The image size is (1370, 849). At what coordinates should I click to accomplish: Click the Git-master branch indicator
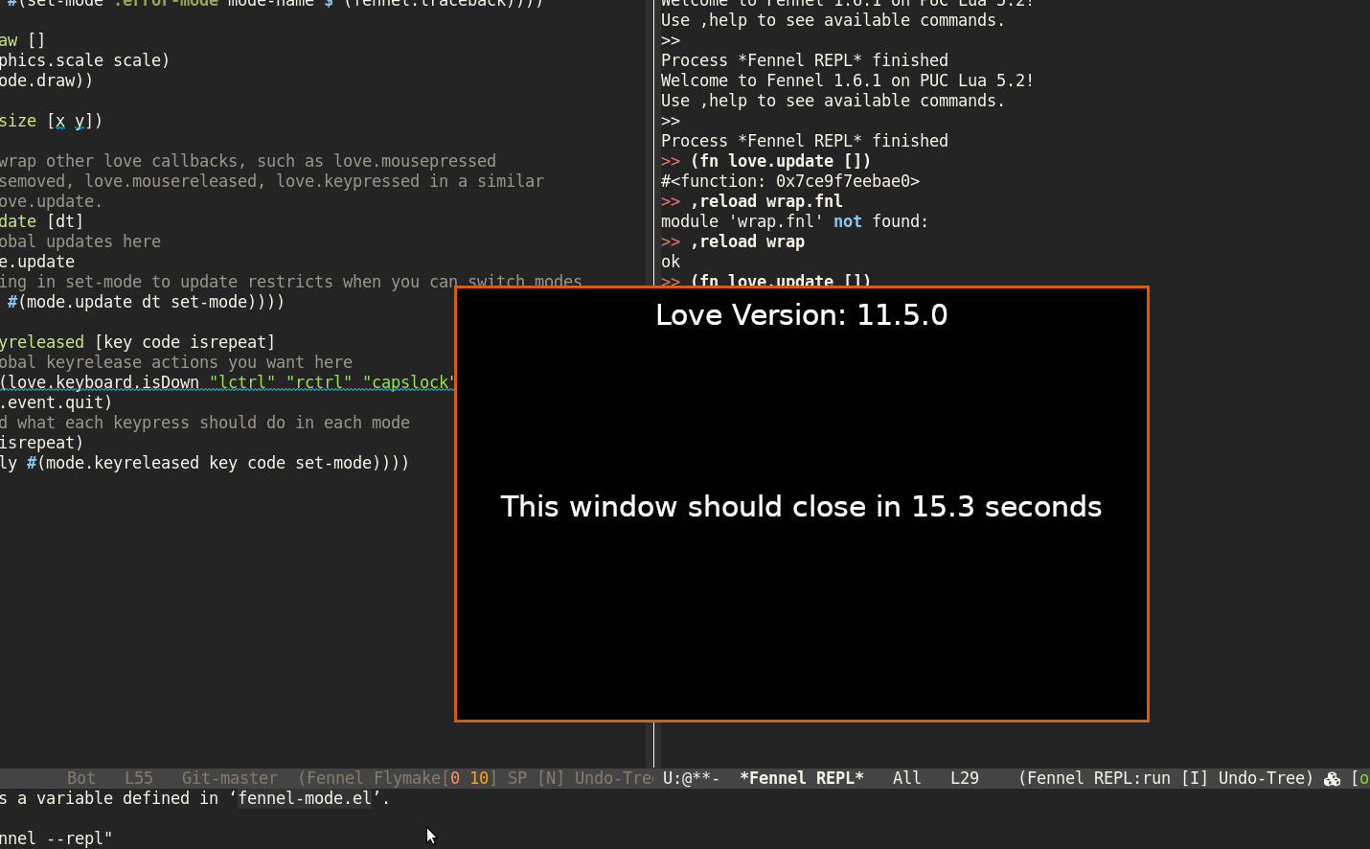pyautogui.click(x=230, y=778)
